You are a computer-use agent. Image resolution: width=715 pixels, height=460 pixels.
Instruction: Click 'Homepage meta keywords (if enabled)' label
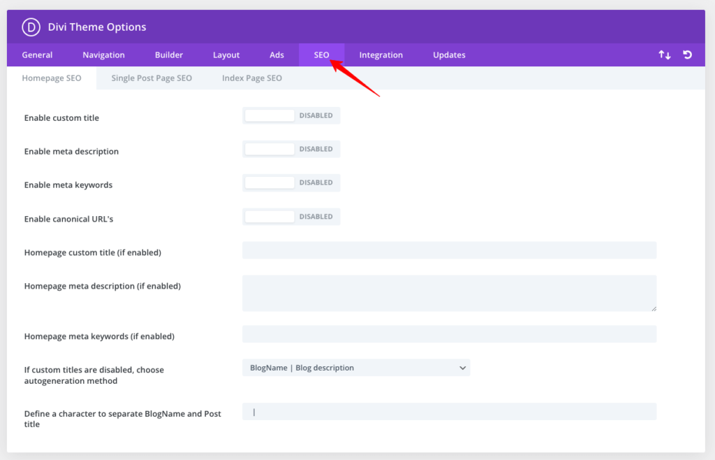(x=99, y=336)
